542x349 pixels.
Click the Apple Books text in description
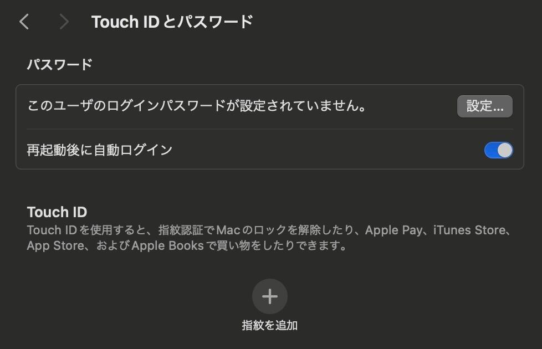tap(168, 245)
